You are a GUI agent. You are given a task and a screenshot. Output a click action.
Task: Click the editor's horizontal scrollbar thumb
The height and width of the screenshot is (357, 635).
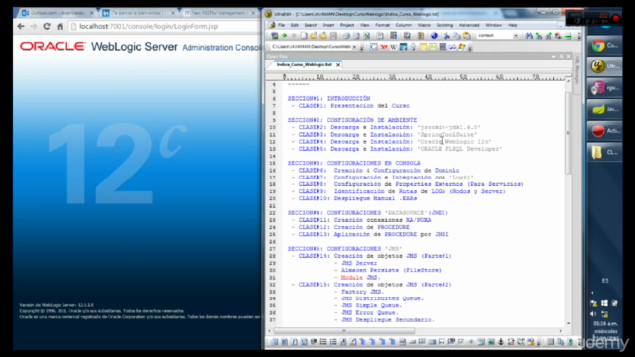click(344, 331)
